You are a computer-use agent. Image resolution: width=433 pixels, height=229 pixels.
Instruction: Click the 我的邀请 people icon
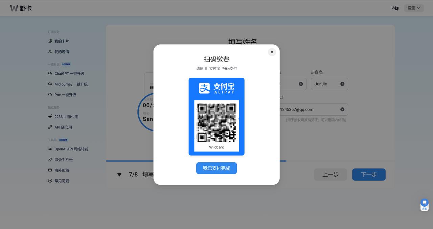point(50,52)
